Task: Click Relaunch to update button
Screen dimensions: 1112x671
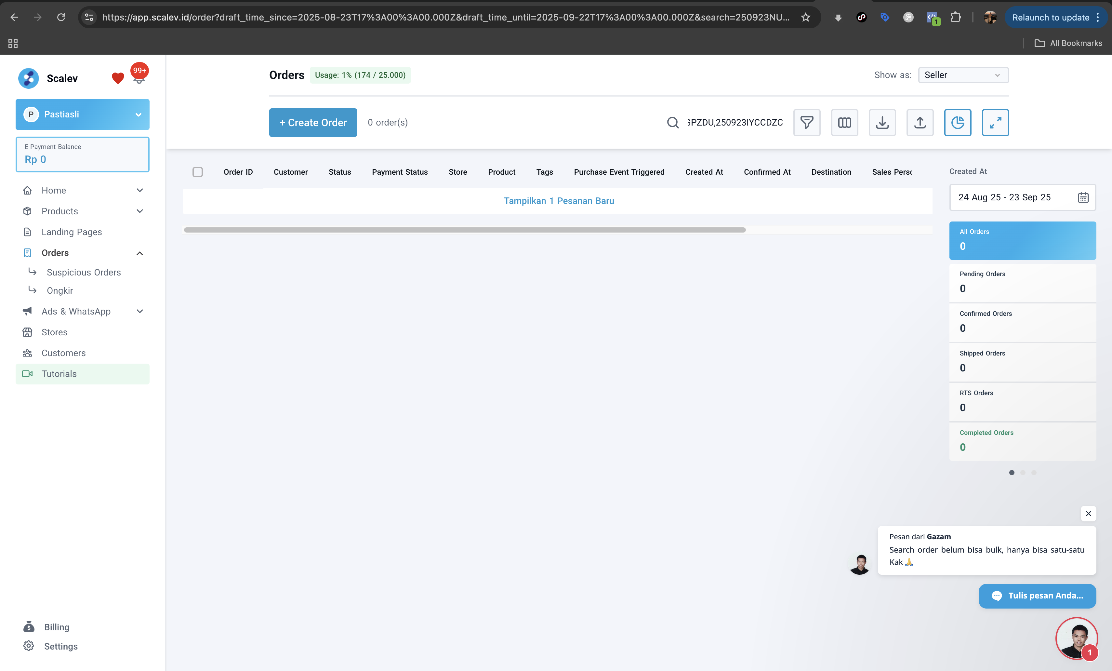Action: 1056,17
